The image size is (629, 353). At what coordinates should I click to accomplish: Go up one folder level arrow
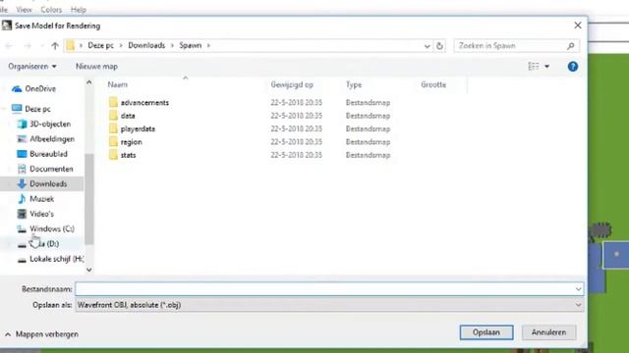pyautogui.click(x=55, y=46)
